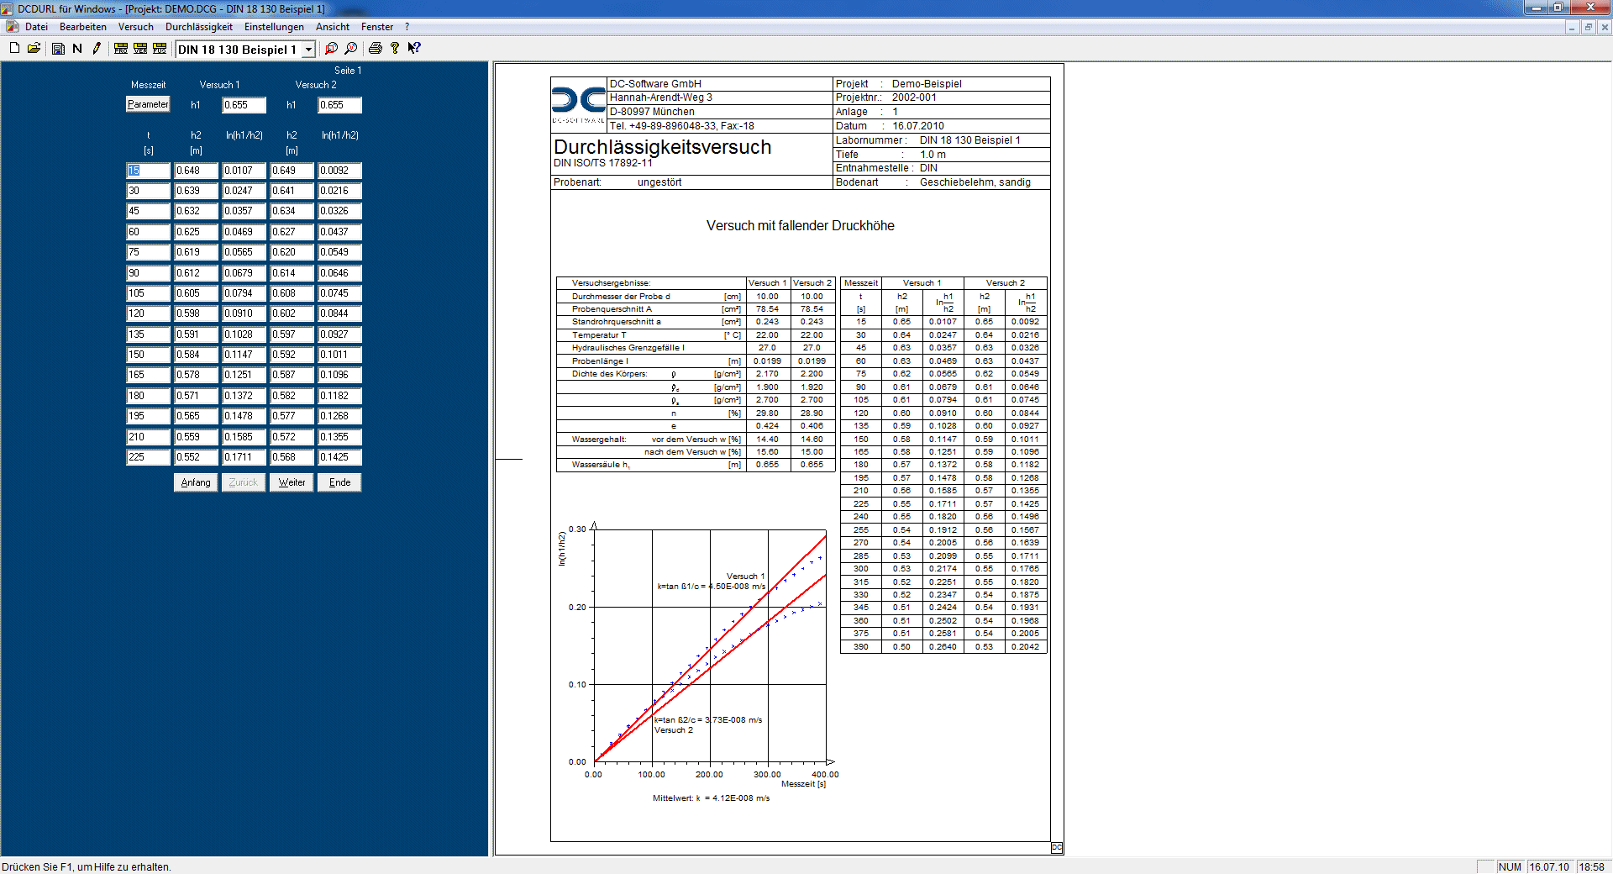Open the Ansicht menu
This screenshot has height=874, width=1613.
[333, 27]
